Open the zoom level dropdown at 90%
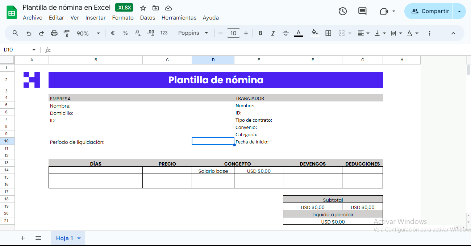Image resolution: width=471 pixels, height=246 pixels. point(89,33)
